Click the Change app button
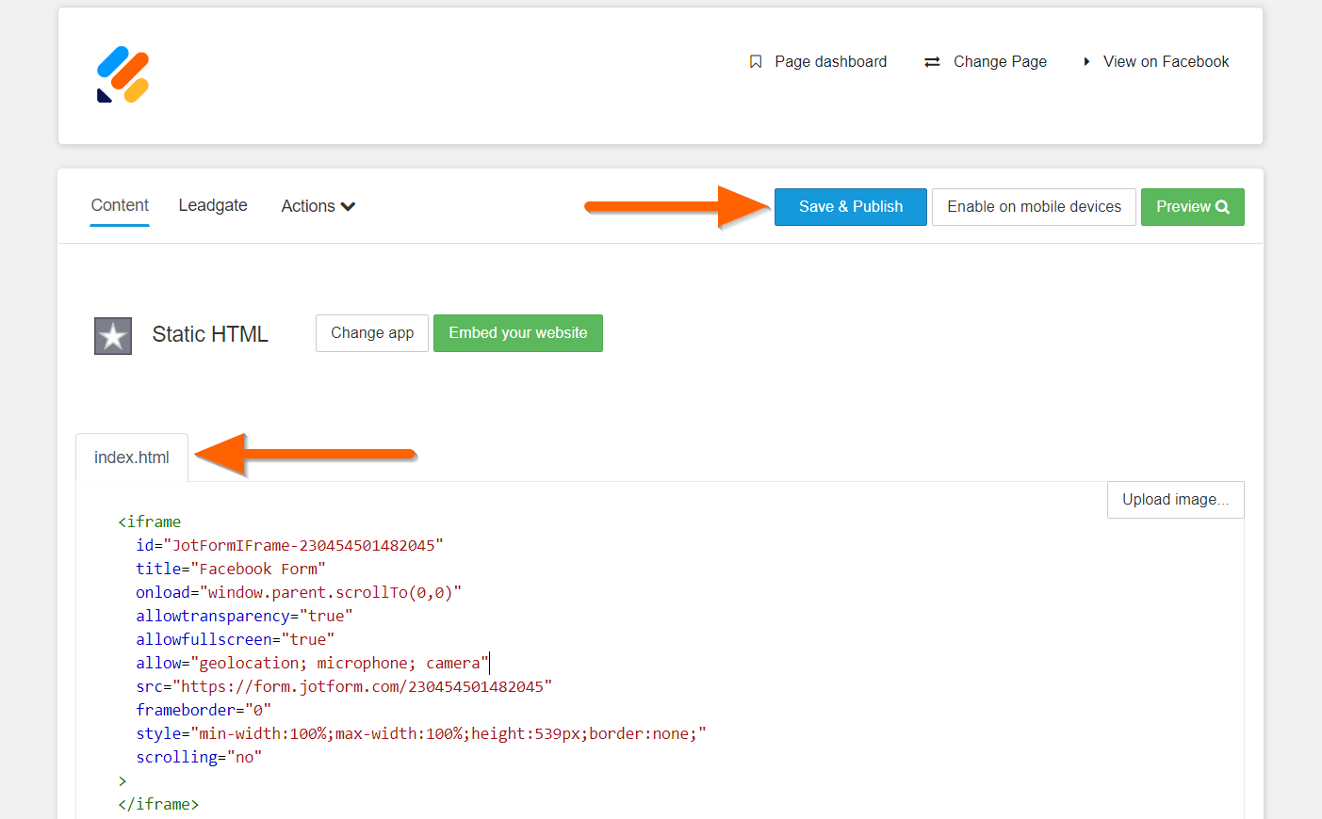The height and width of the screenshot is (819, 1322). pyautogui.click(x=372, y=333)
